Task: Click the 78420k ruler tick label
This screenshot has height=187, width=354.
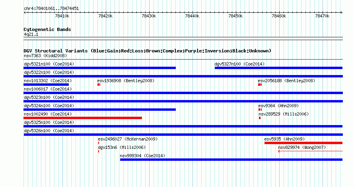Action: click(x=105, y=16)
